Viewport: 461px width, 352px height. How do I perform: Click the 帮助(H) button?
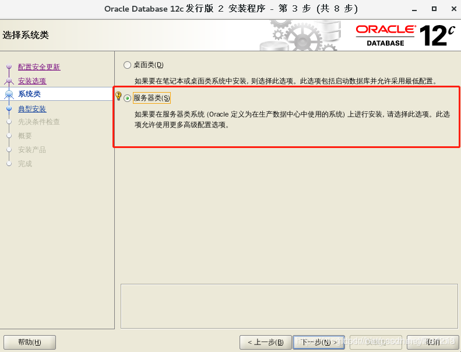[x=30, y=342]
